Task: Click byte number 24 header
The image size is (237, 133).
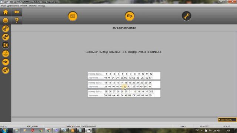Action: click(150, 83)
